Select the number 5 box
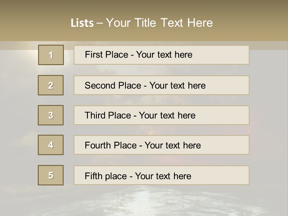 51,175
